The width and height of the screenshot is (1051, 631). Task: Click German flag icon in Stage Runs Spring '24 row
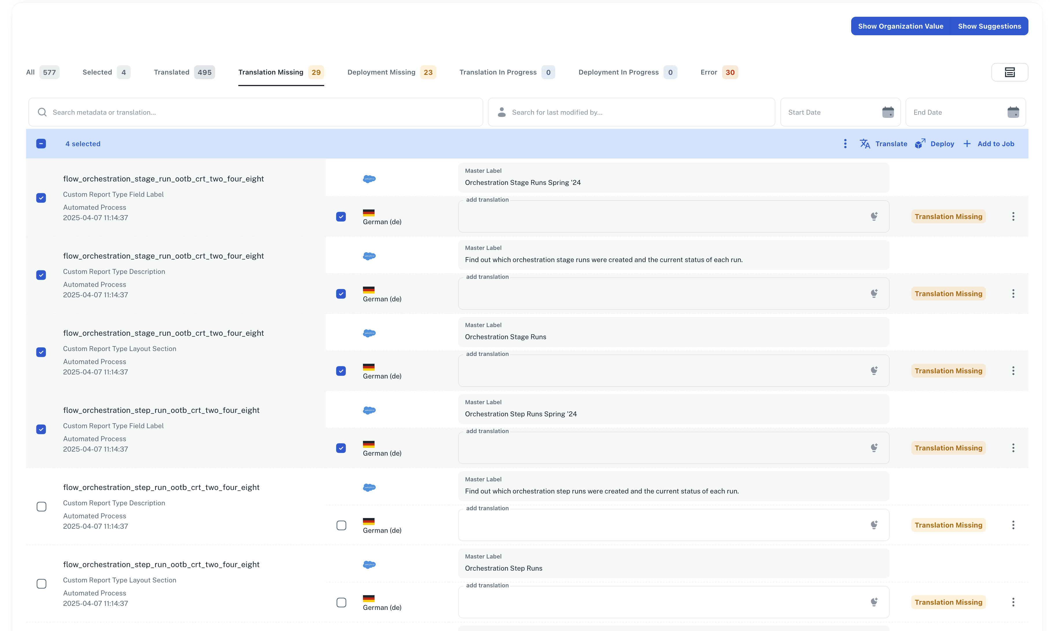368,213
